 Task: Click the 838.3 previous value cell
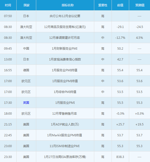120,157
